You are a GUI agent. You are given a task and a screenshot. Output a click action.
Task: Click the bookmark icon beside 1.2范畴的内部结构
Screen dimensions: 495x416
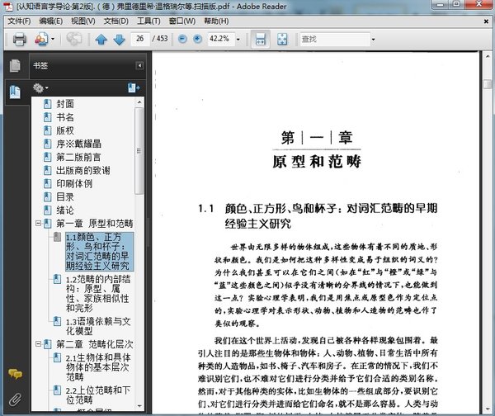[x=57, y=279]
